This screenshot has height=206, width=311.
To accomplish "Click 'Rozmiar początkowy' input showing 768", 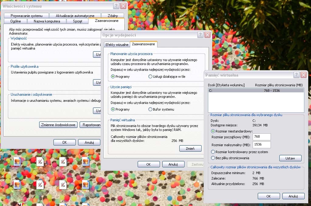I will (x=261, y=137).
